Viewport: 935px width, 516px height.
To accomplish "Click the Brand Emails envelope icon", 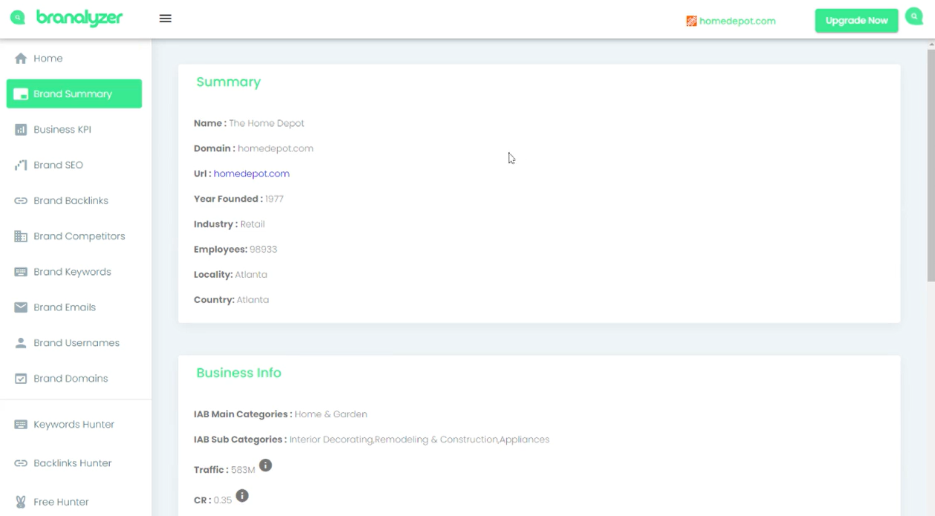I will tap(21, 307).
